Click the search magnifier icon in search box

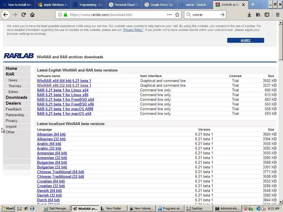[x=188, y=15]
